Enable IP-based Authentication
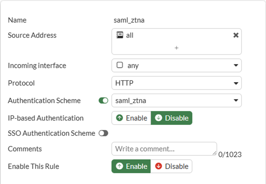This screenshot has height=184, width=266. (131, 118)
